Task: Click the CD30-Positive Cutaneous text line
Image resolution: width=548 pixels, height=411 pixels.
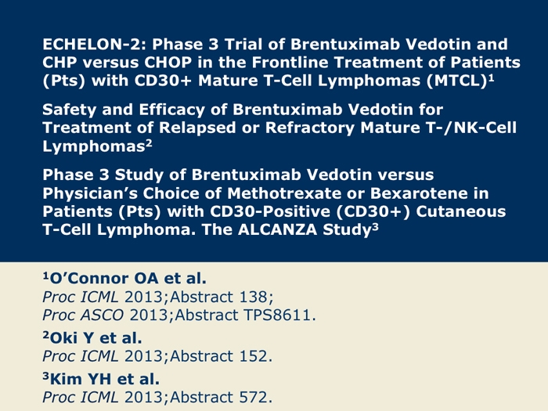Action: click(x=274, y=211)
